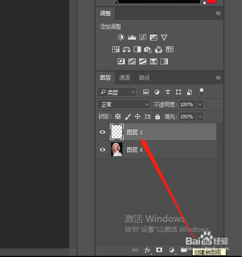Add a Curves adjustment
This screenshot has height=257, width=242.
143,37
